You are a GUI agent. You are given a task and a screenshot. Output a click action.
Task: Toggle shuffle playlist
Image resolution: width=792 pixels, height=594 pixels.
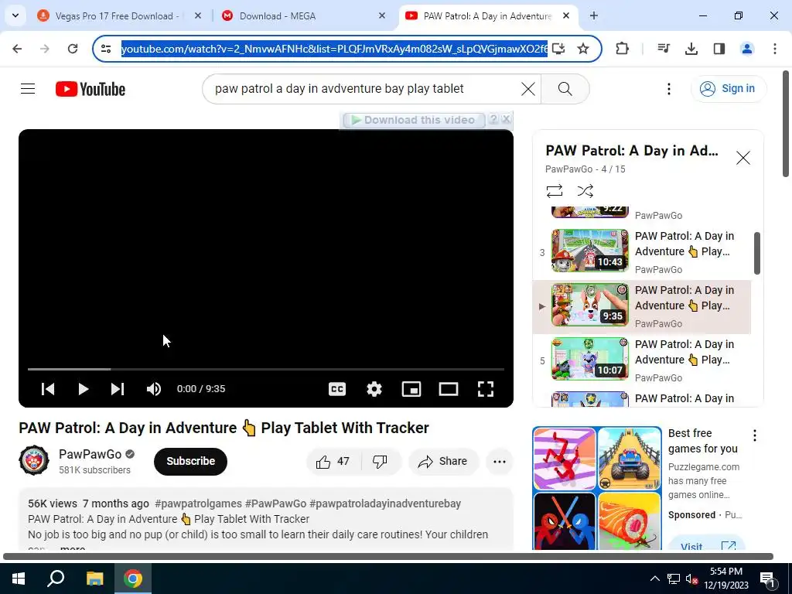pyautogui.click(x=585, y=191)
